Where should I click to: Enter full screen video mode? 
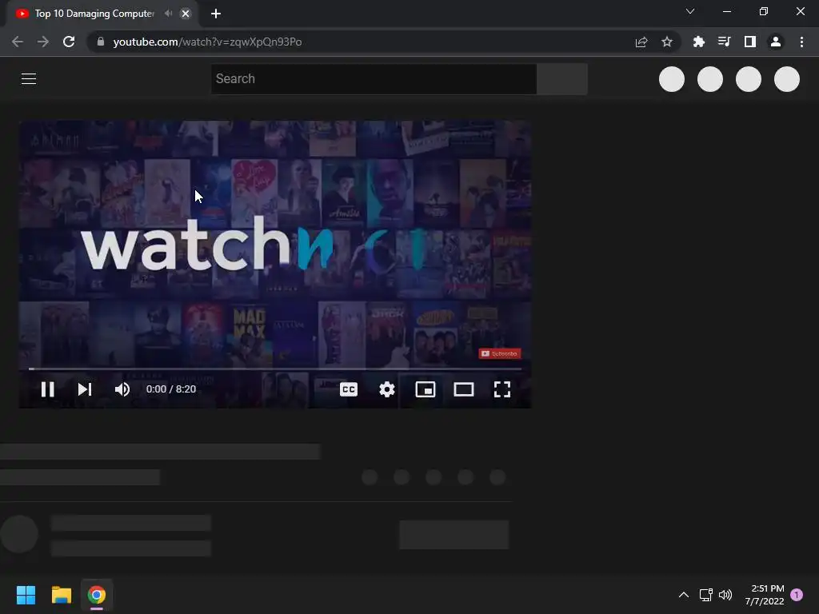(x=502, y=389)
